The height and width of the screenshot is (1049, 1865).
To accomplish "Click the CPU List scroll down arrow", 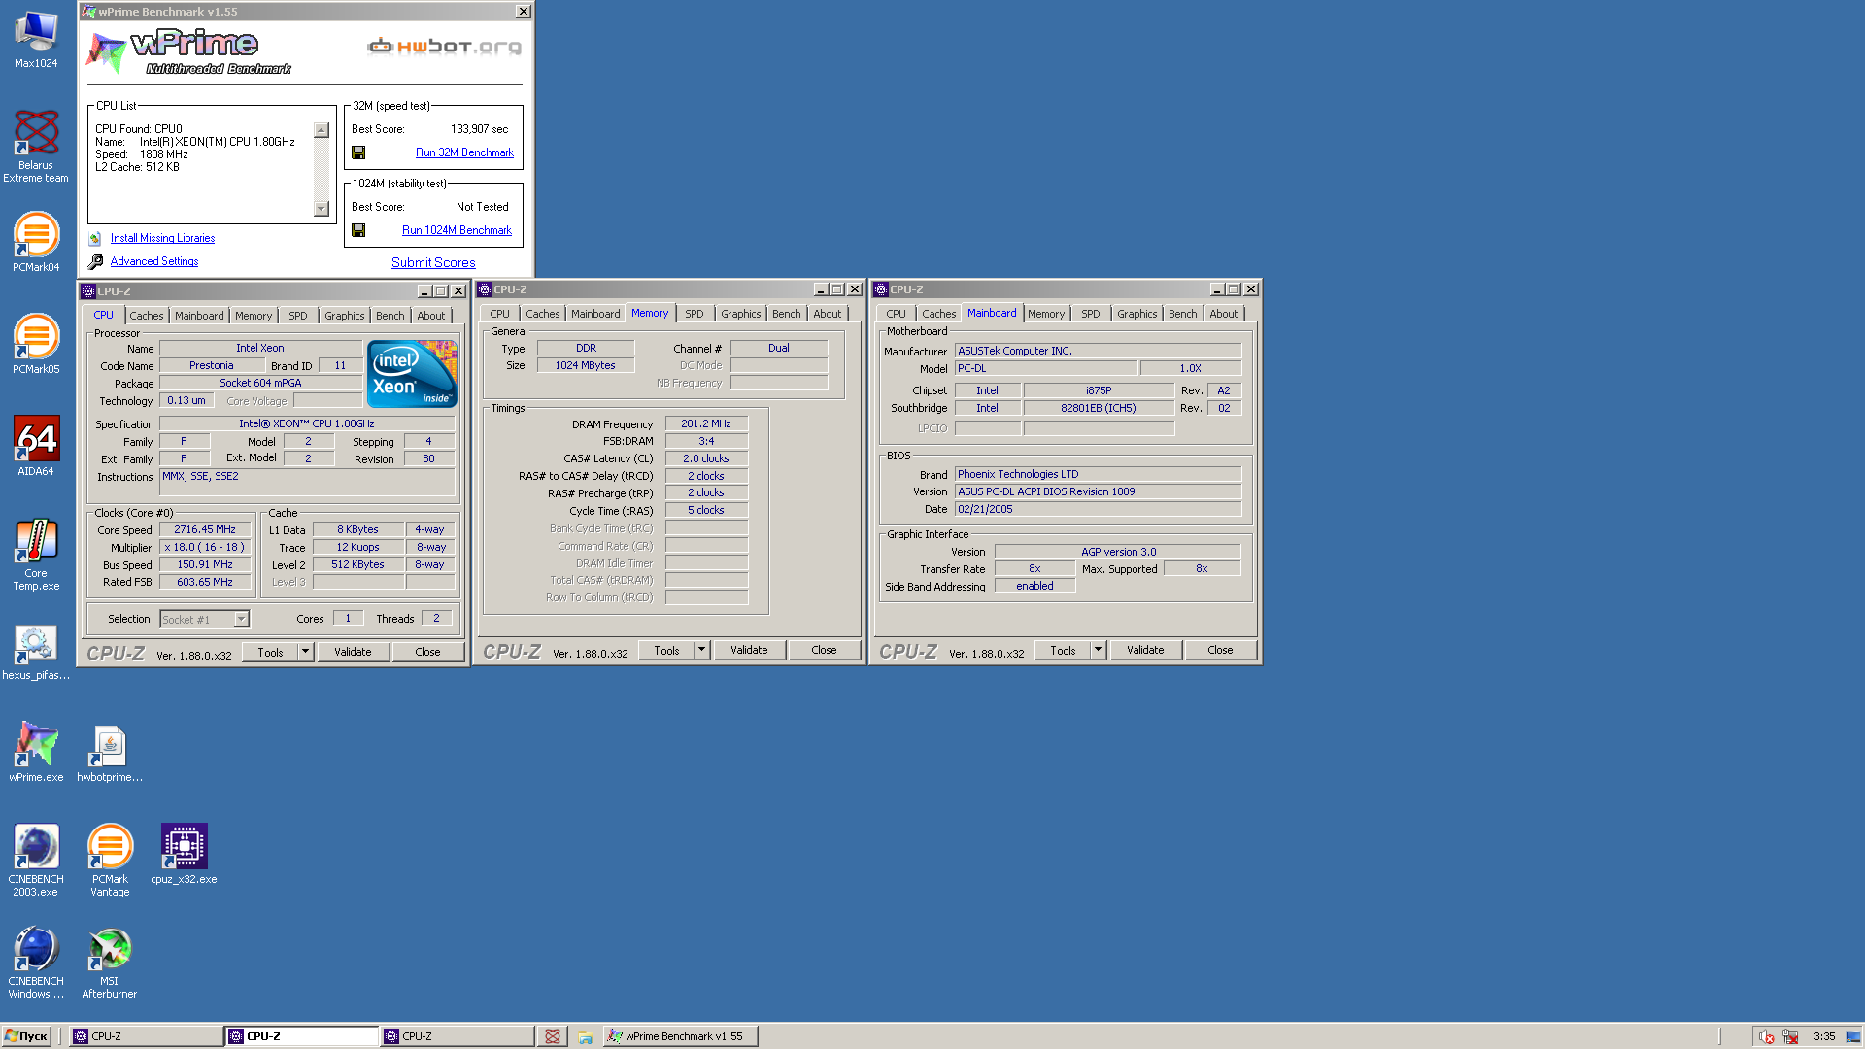I will coord(322,209).
